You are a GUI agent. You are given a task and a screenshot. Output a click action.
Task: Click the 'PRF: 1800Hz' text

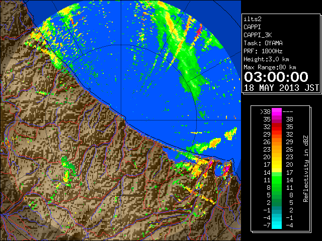pos(263,51)
